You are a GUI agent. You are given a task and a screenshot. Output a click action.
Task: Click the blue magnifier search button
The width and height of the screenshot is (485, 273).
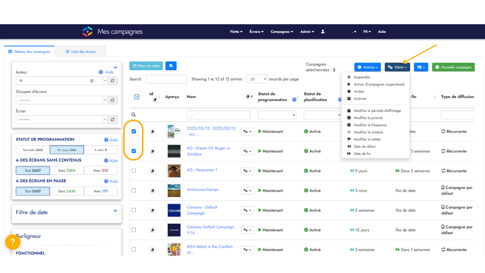(171, 66)
